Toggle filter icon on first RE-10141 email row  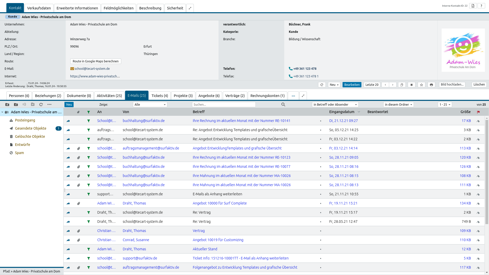click(89, 121)
